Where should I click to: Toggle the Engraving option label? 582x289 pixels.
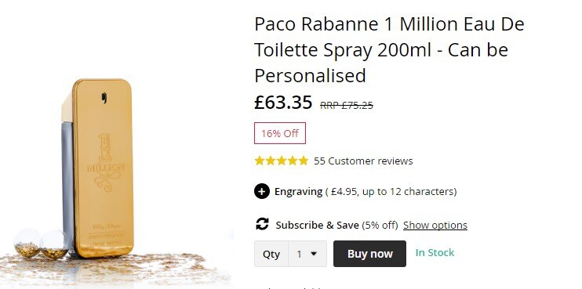pyautogui.click(x=298, y=192)
